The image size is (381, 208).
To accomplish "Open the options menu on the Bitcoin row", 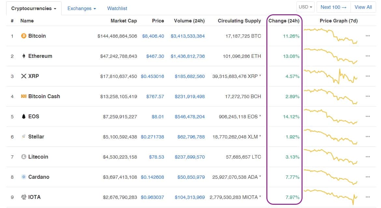I will point(368,36).
